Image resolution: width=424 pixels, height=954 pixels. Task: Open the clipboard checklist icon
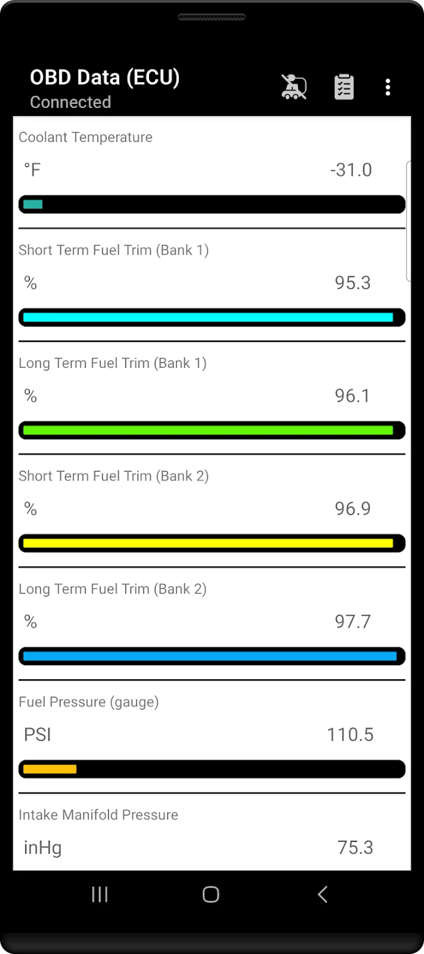point(344,87)
